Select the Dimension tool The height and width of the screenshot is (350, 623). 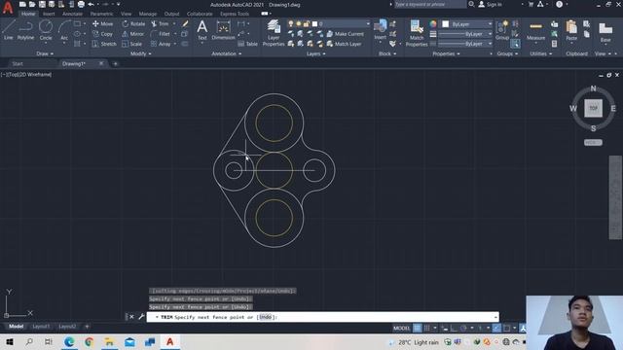(223, 30)
